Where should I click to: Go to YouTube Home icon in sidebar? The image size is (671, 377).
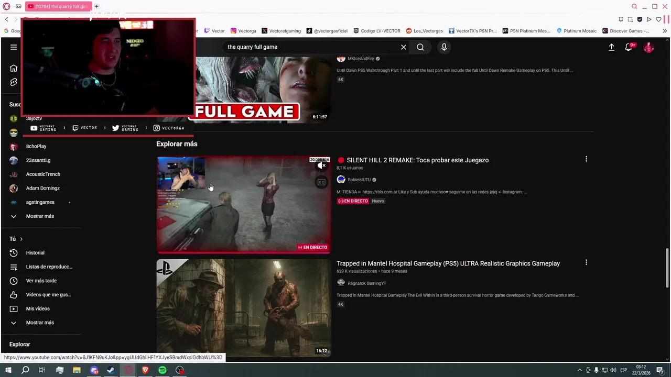[x=14, y=68]
